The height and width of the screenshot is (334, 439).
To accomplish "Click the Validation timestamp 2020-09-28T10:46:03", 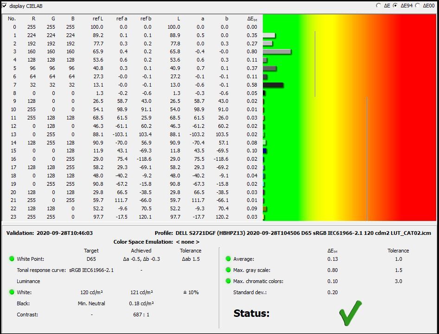I will 65,233.
